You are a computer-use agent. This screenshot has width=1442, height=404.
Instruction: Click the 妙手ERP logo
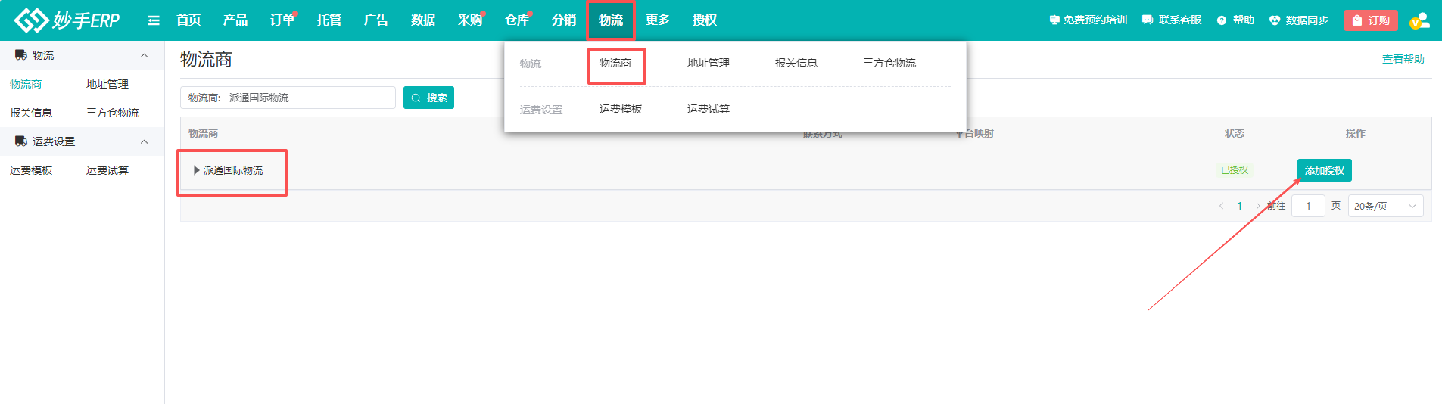click(67, 20)
